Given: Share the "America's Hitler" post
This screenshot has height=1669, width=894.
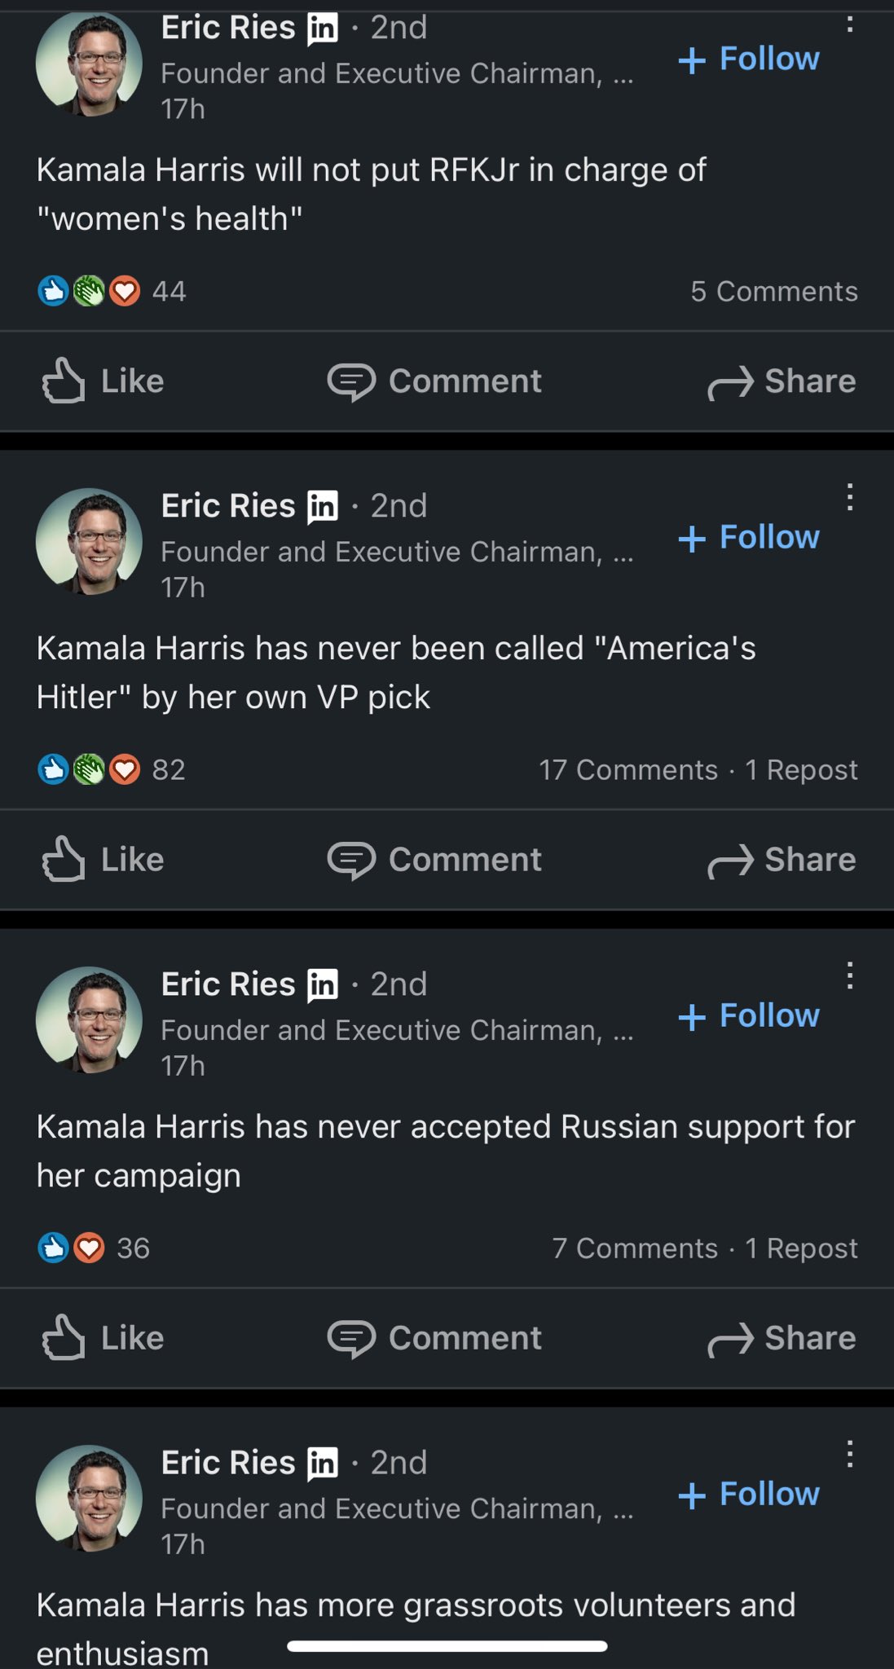Looking at the screenshot, I should click(x=782, y=860).
